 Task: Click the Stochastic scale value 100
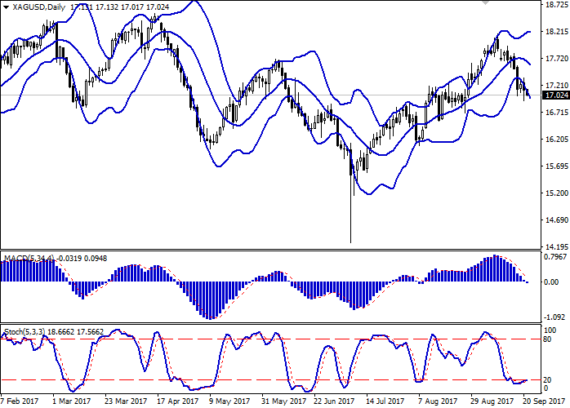550,330
